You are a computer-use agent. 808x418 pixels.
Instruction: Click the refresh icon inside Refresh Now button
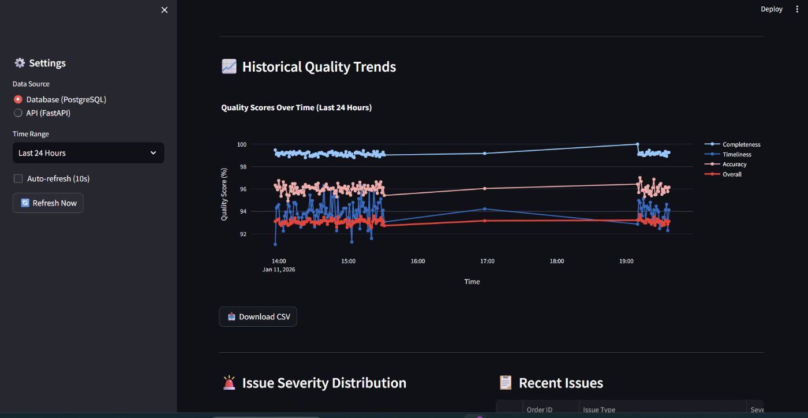(24, 203)
